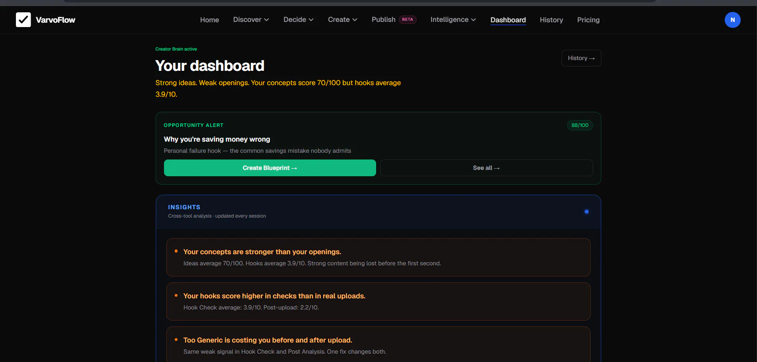
Task: Expand the Create dropdown menu
Action: [342, 19]
